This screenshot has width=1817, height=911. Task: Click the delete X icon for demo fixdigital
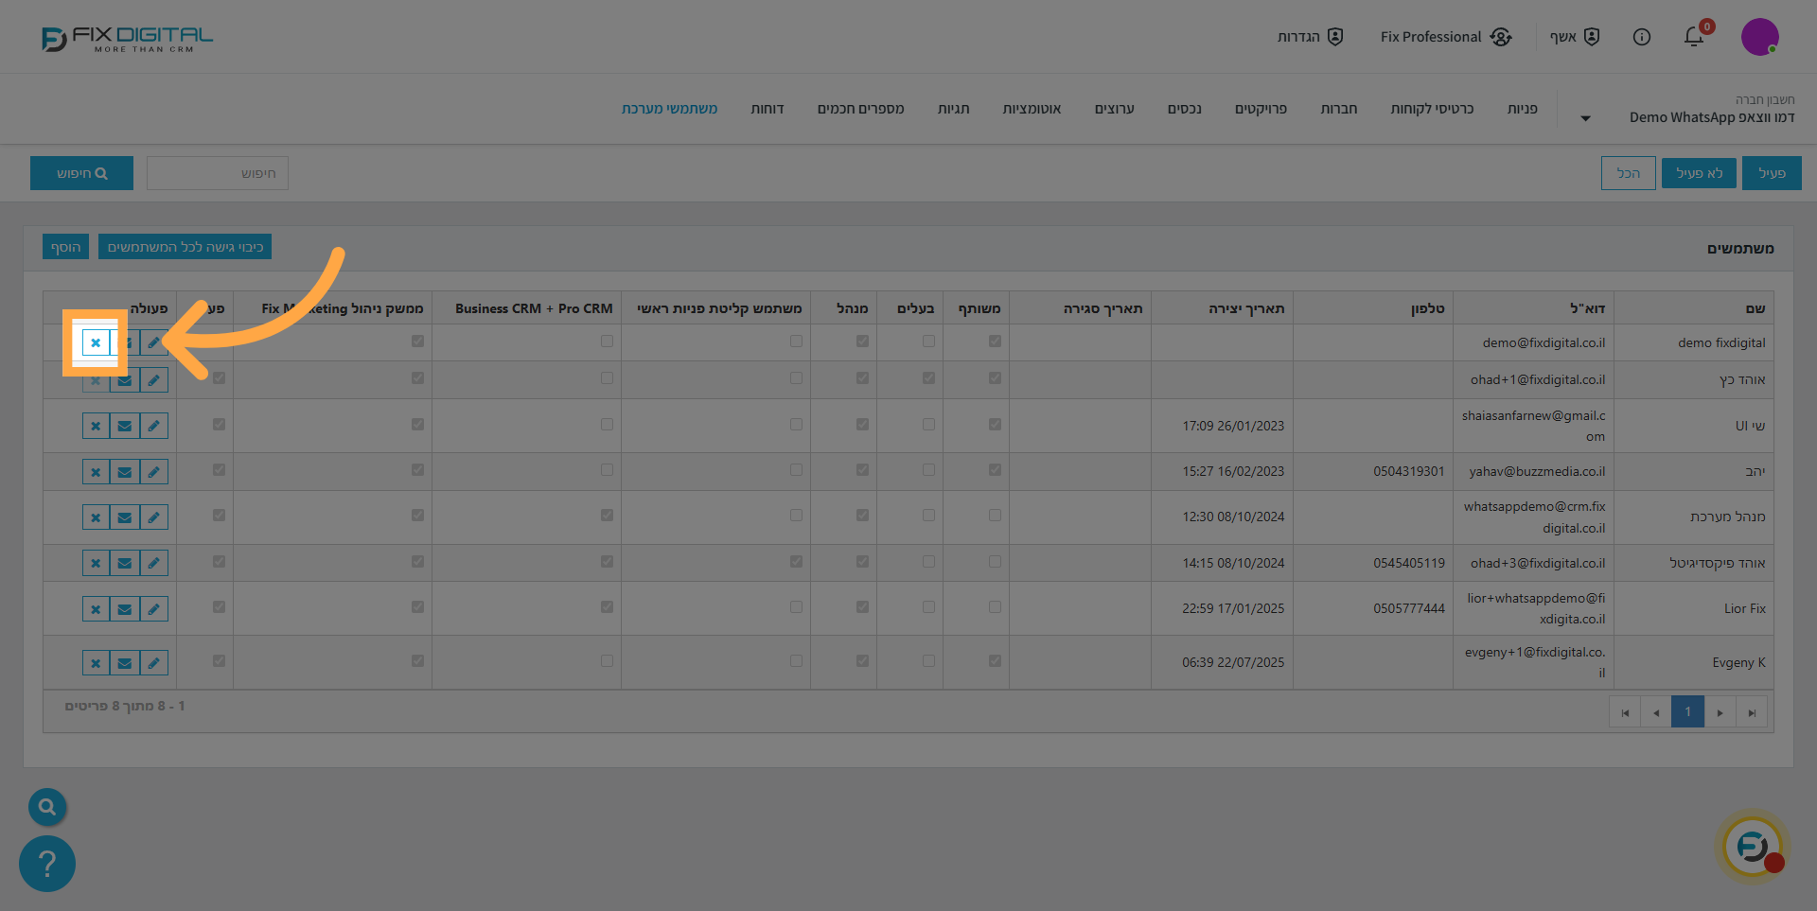click(x=96, y=342)
